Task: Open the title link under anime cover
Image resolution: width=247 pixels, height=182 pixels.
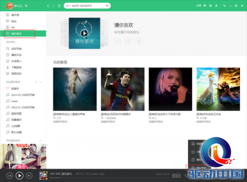Action: (208, 114)
